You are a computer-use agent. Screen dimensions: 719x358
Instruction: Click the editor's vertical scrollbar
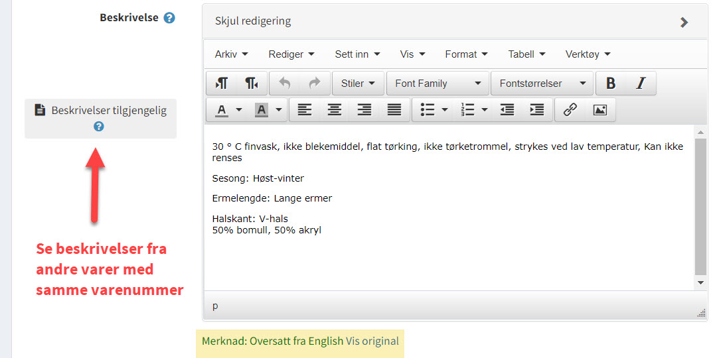click(x=700, y=206)
